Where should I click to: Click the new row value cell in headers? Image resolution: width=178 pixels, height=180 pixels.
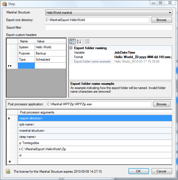pos(50,66)
